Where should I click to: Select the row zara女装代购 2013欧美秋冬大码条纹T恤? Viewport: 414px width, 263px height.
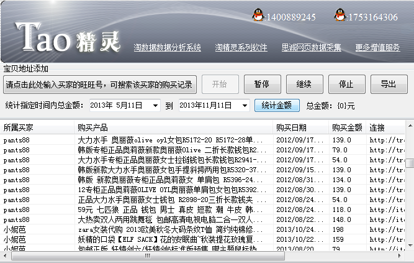click(x=202, y=229)
